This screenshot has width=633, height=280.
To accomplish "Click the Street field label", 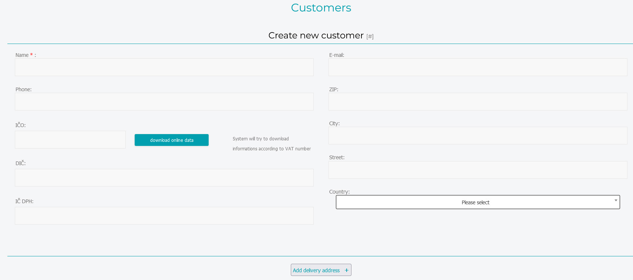I will point(337,157).
